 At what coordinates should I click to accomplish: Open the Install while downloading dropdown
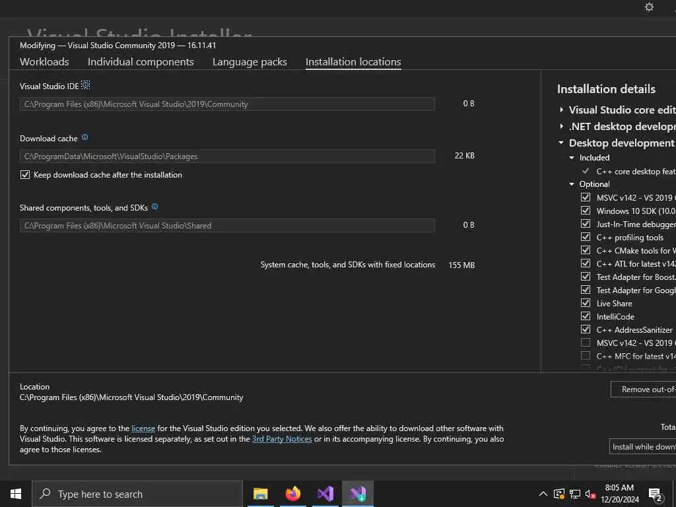[643, 447]
